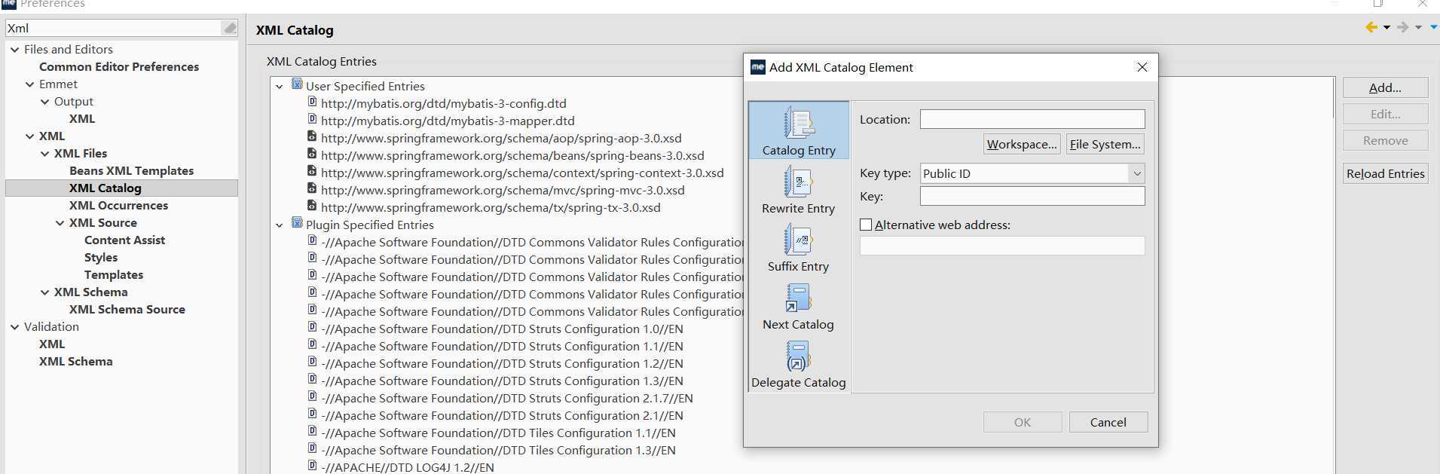Click the Edit... button
The image size is (1440, 474).
coord(1385,114)
